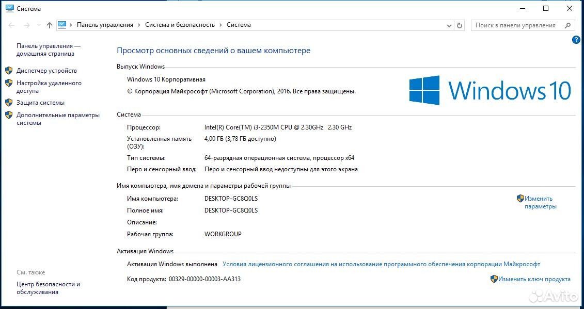Select Система и безопасность breadcrumb

(180, 25)
